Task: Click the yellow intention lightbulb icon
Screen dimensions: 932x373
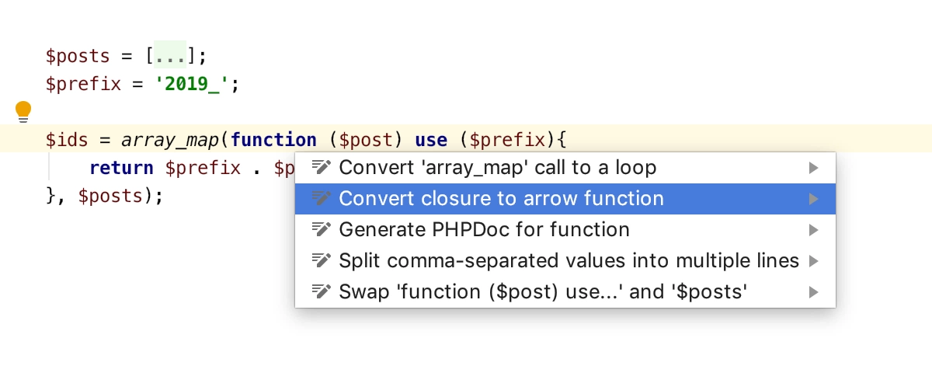Action: (x=23, y=113)
